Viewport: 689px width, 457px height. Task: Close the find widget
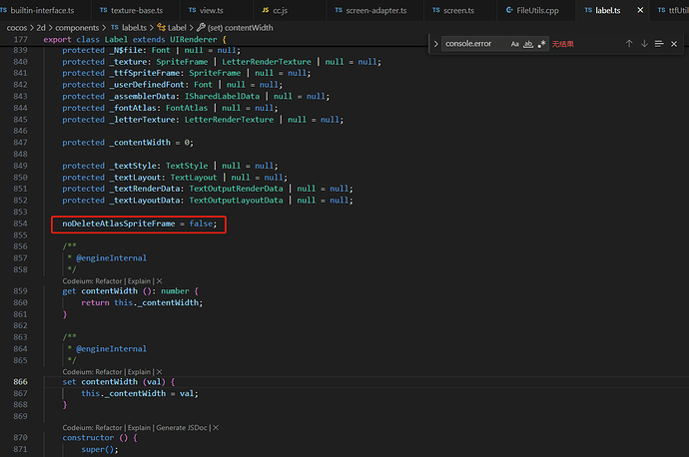[x=674, y=44]
